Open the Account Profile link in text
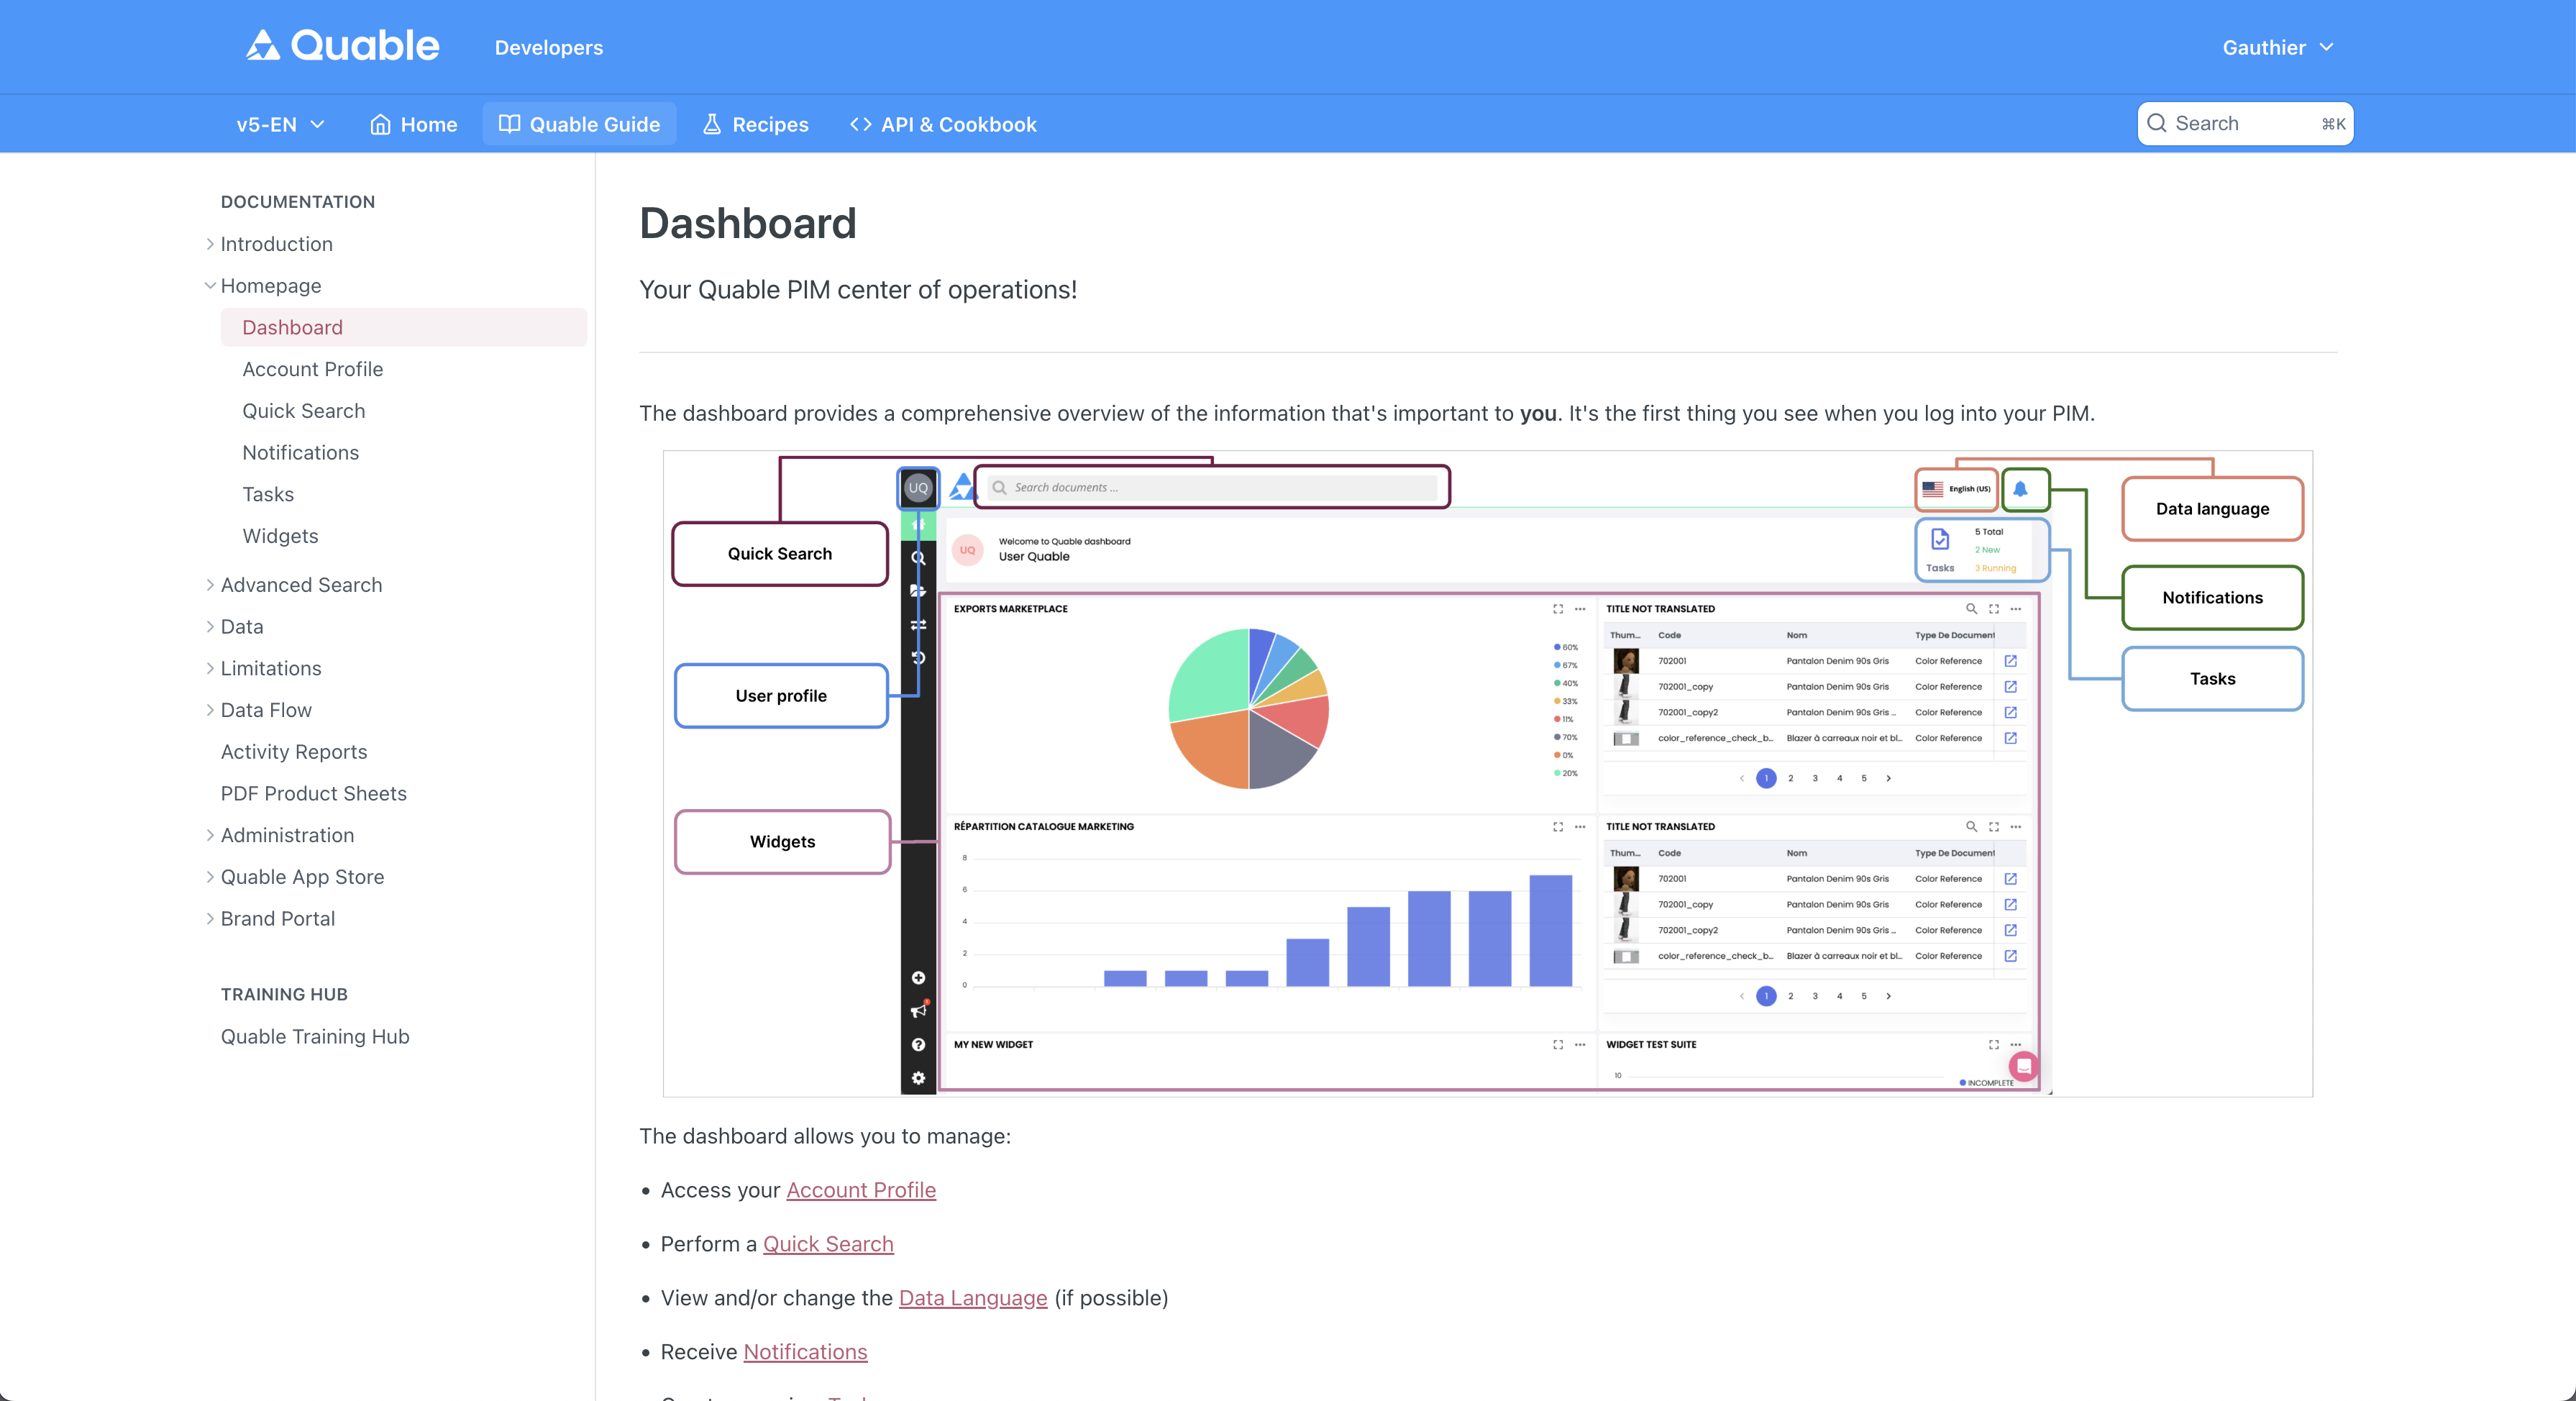Image resolution: width=2576 pixels, height=1401 pixels. coord(860,1190)
